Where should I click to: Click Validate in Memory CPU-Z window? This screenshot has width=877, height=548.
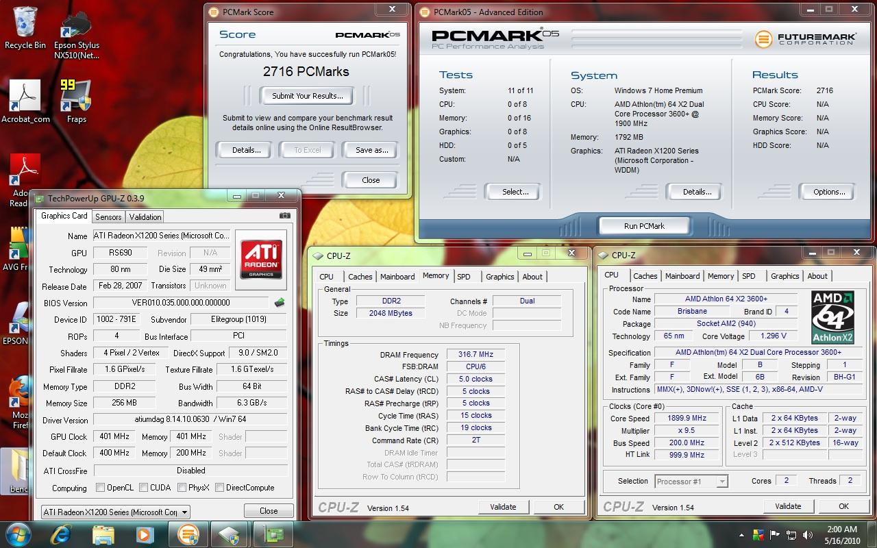tap(503, 507)
